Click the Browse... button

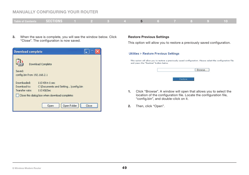(x=202, y=70)
